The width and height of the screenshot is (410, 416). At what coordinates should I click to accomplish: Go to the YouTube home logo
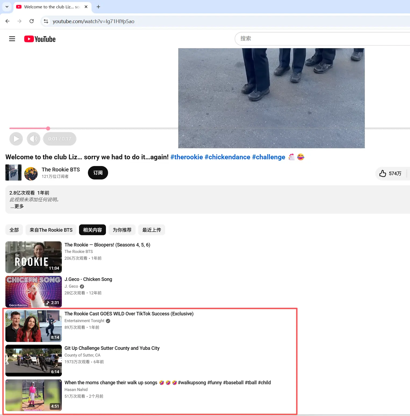[x=40, y=39]
